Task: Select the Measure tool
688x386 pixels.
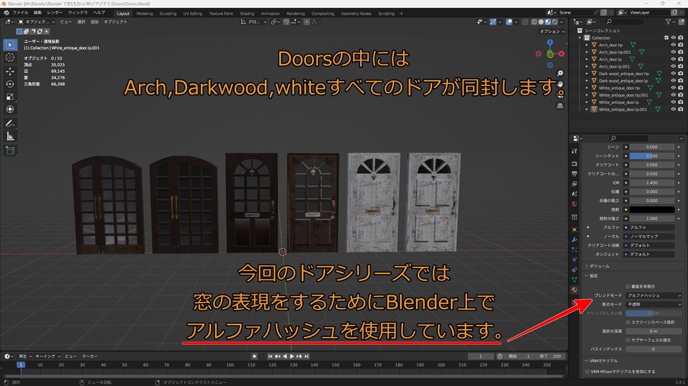Action: 10,136
